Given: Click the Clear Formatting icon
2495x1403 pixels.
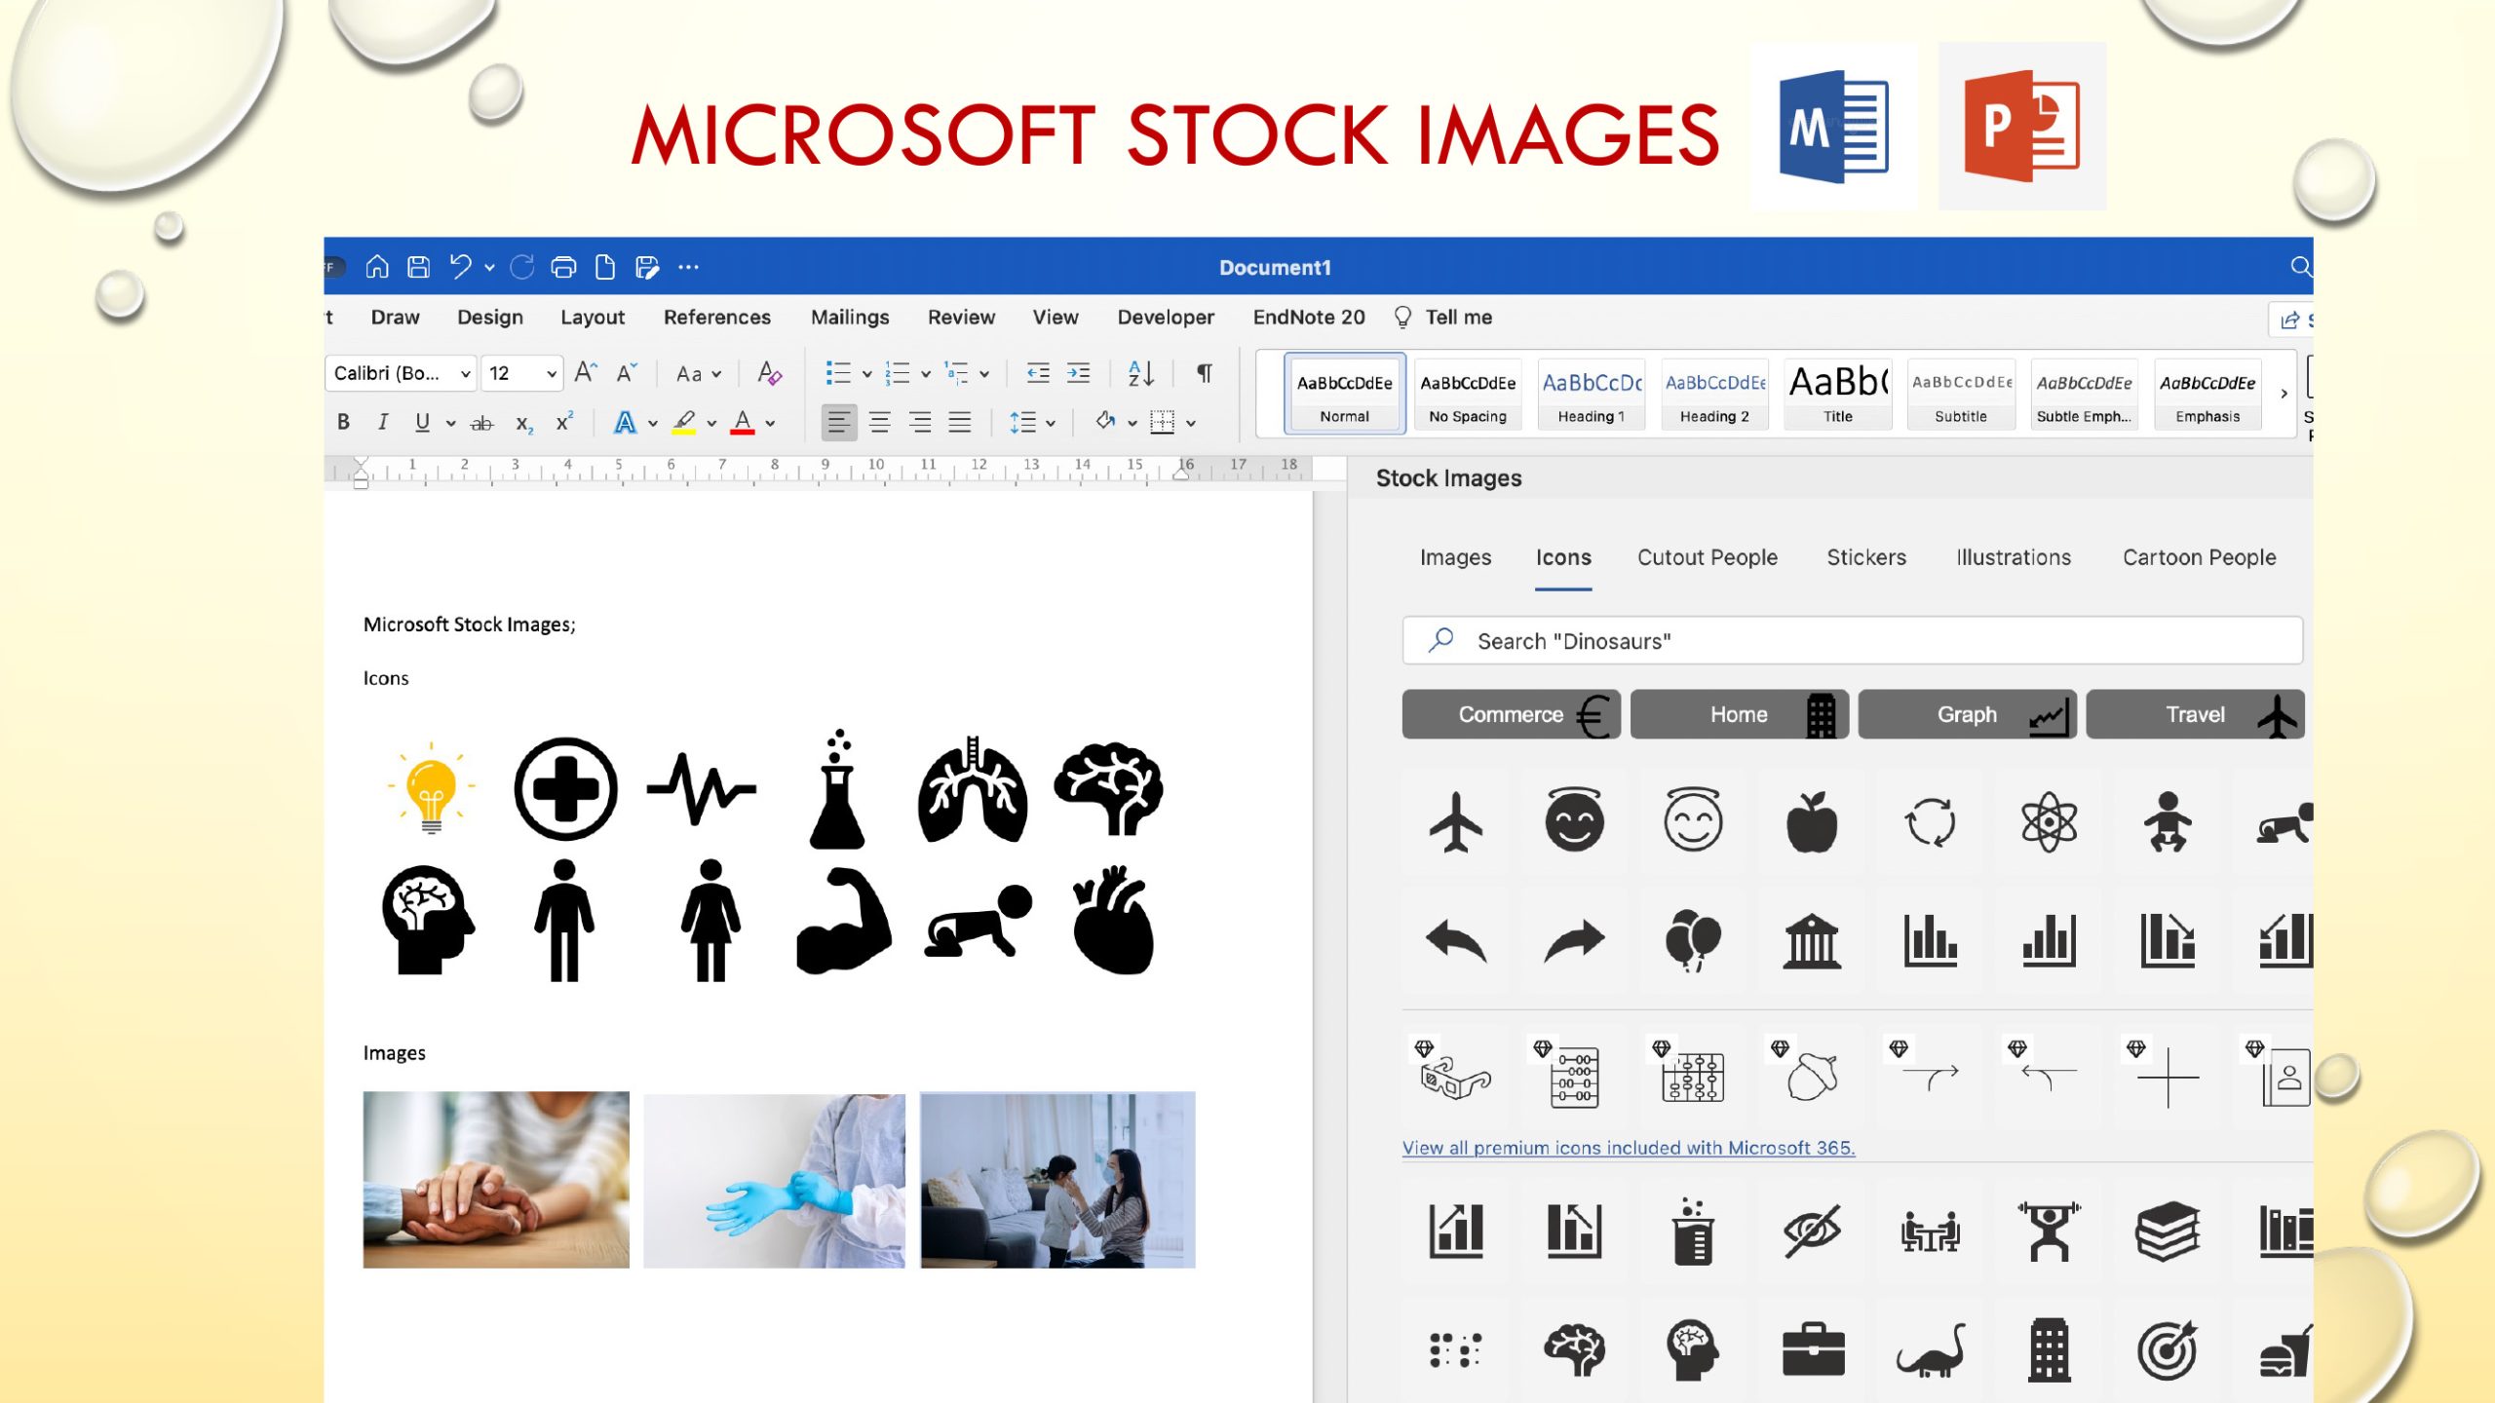Looking at the screenshot, I should [769, 373].
